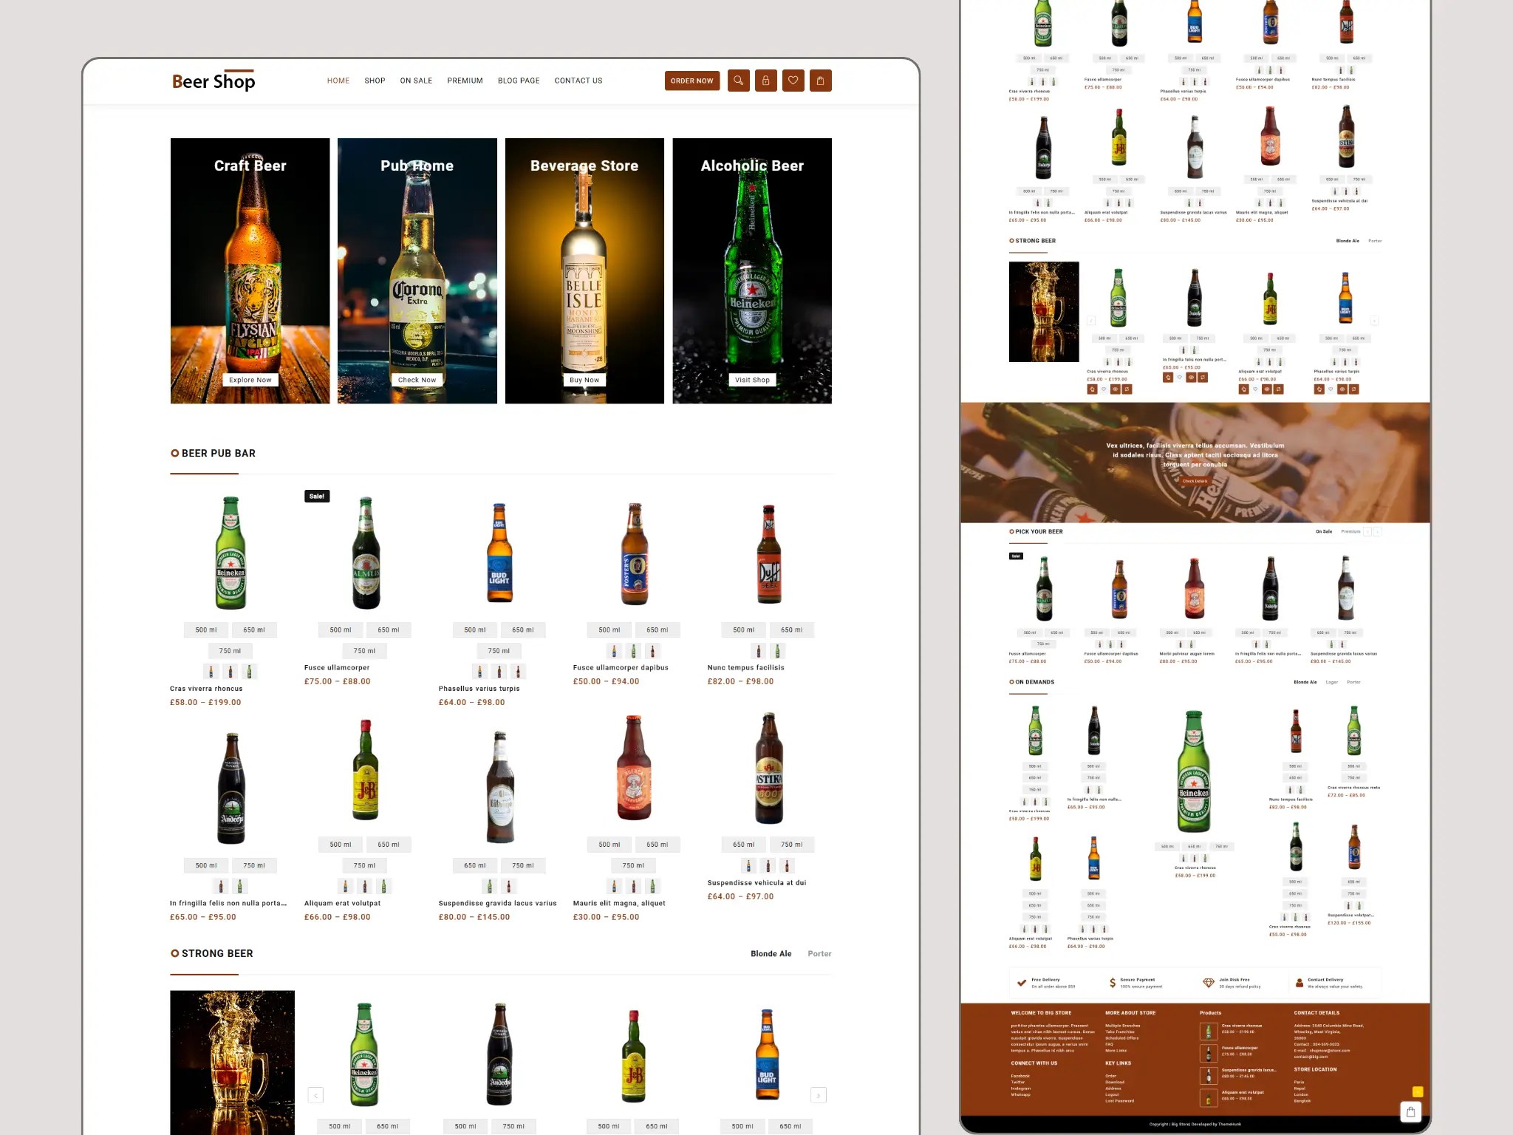The height and width of the screenshot is (1135, 1513).
Task: Click the next arrow in the Strong Beer carousel
Action: tap(819, 1095)
